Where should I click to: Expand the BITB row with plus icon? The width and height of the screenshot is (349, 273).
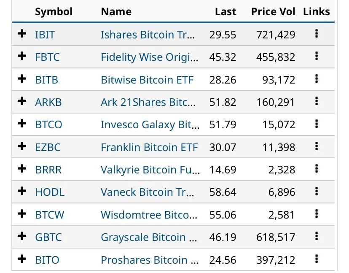coord(22,79)
